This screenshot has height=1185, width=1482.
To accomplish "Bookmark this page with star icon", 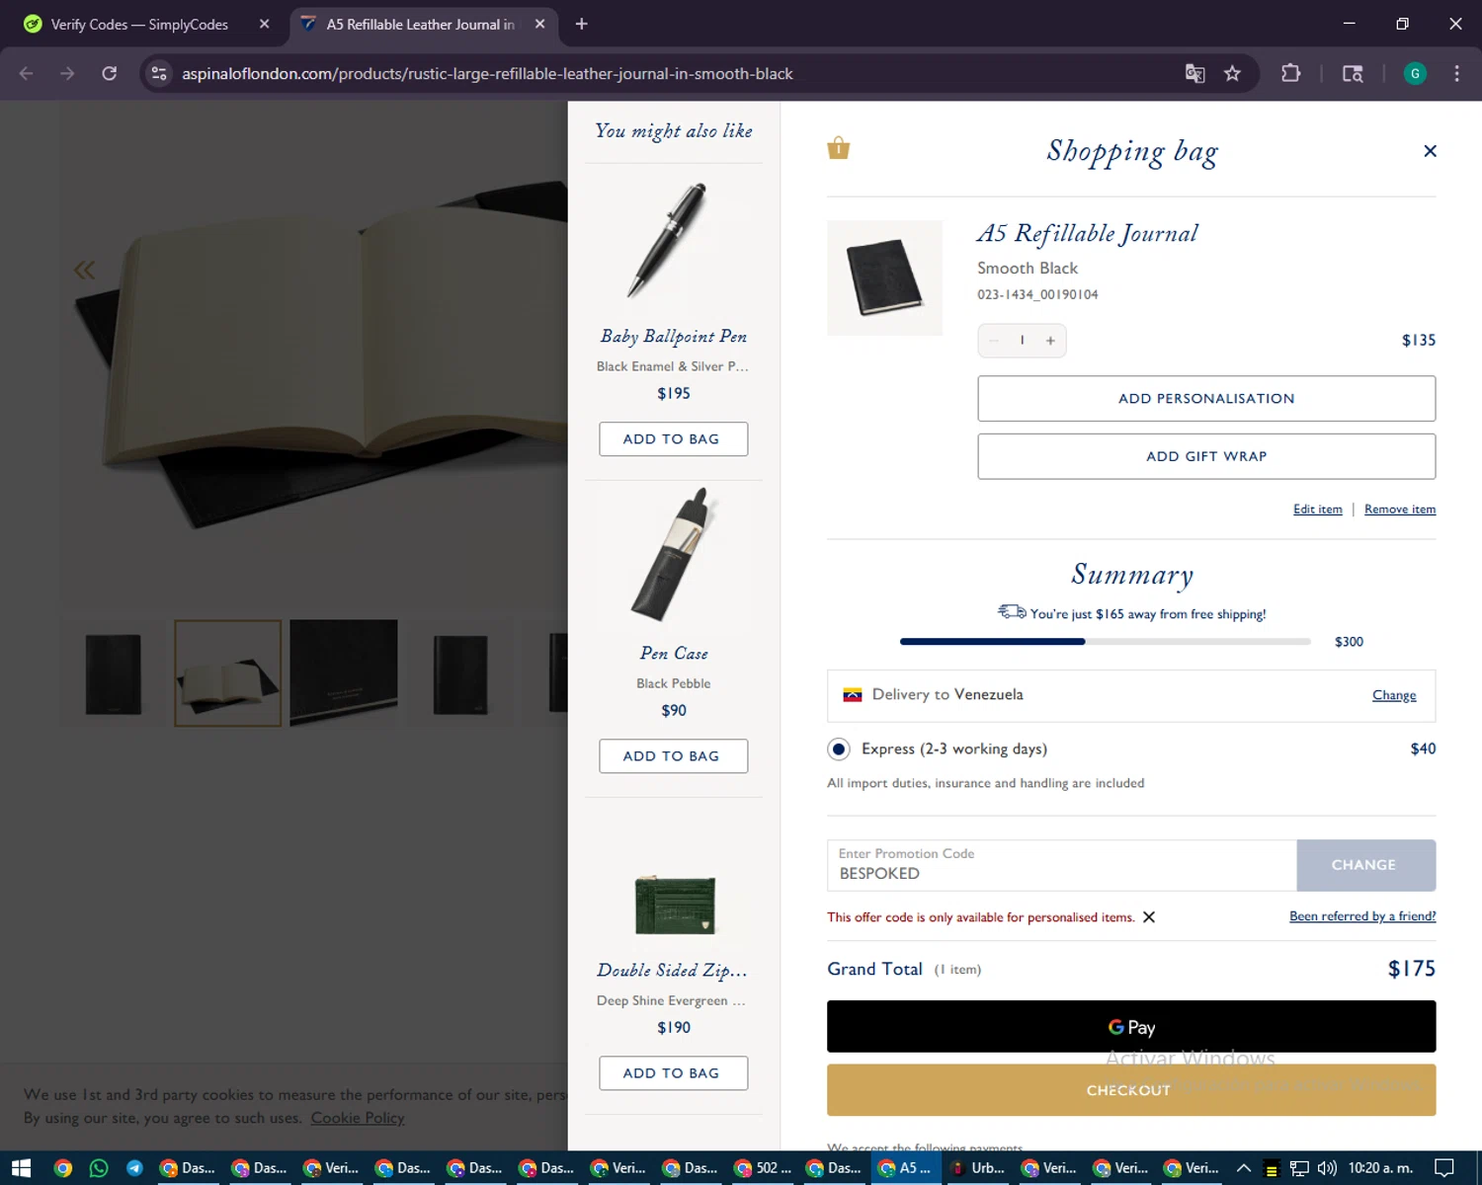I will coord(1232,74).
